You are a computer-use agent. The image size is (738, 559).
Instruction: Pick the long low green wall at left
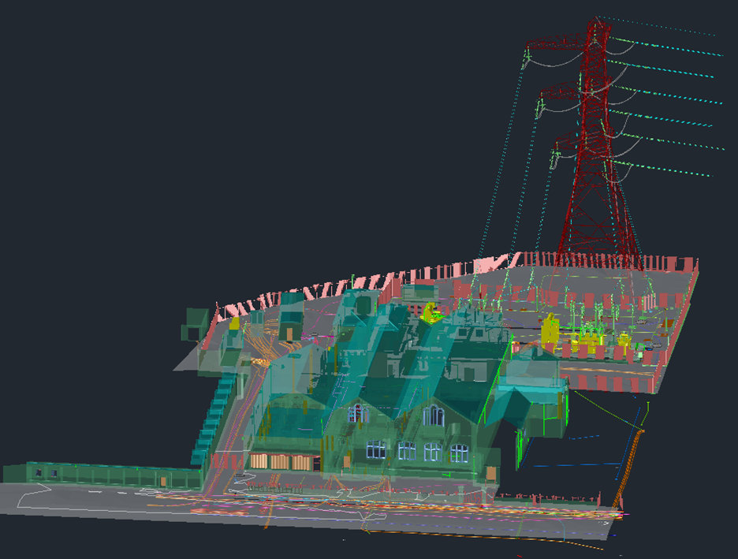tap(102, 475)
